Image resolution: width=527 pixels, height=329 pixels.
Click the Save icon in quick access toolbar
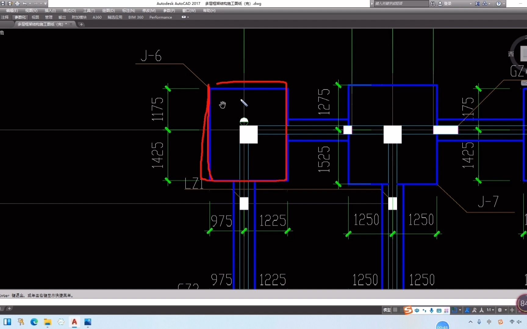[x=3, y=4]
